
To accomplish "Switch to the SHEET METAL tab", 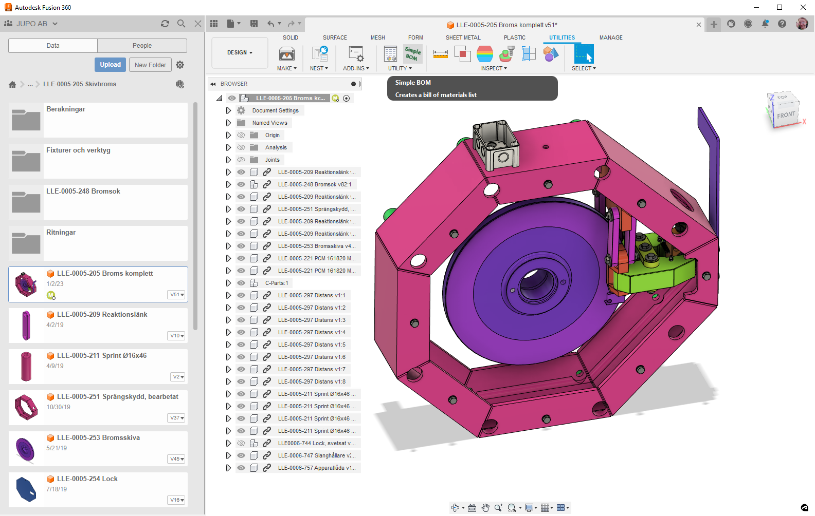I will [463, 37].
